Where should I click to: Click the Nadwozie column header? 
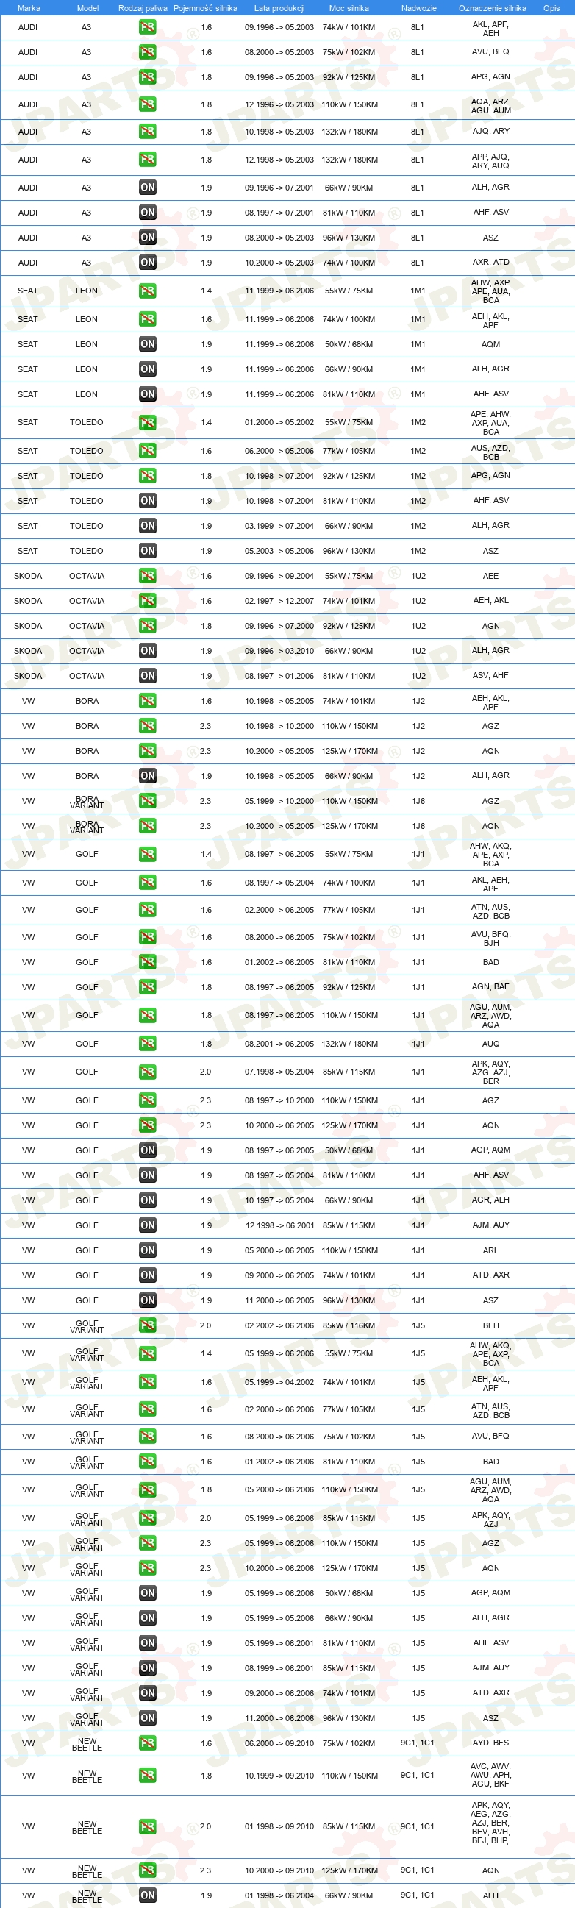[x=419, y=8]
